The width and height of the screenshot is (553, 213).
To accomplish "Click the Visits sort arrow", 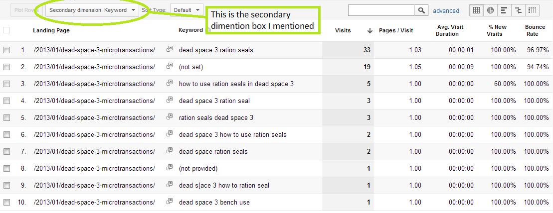I will pos(369,30).
